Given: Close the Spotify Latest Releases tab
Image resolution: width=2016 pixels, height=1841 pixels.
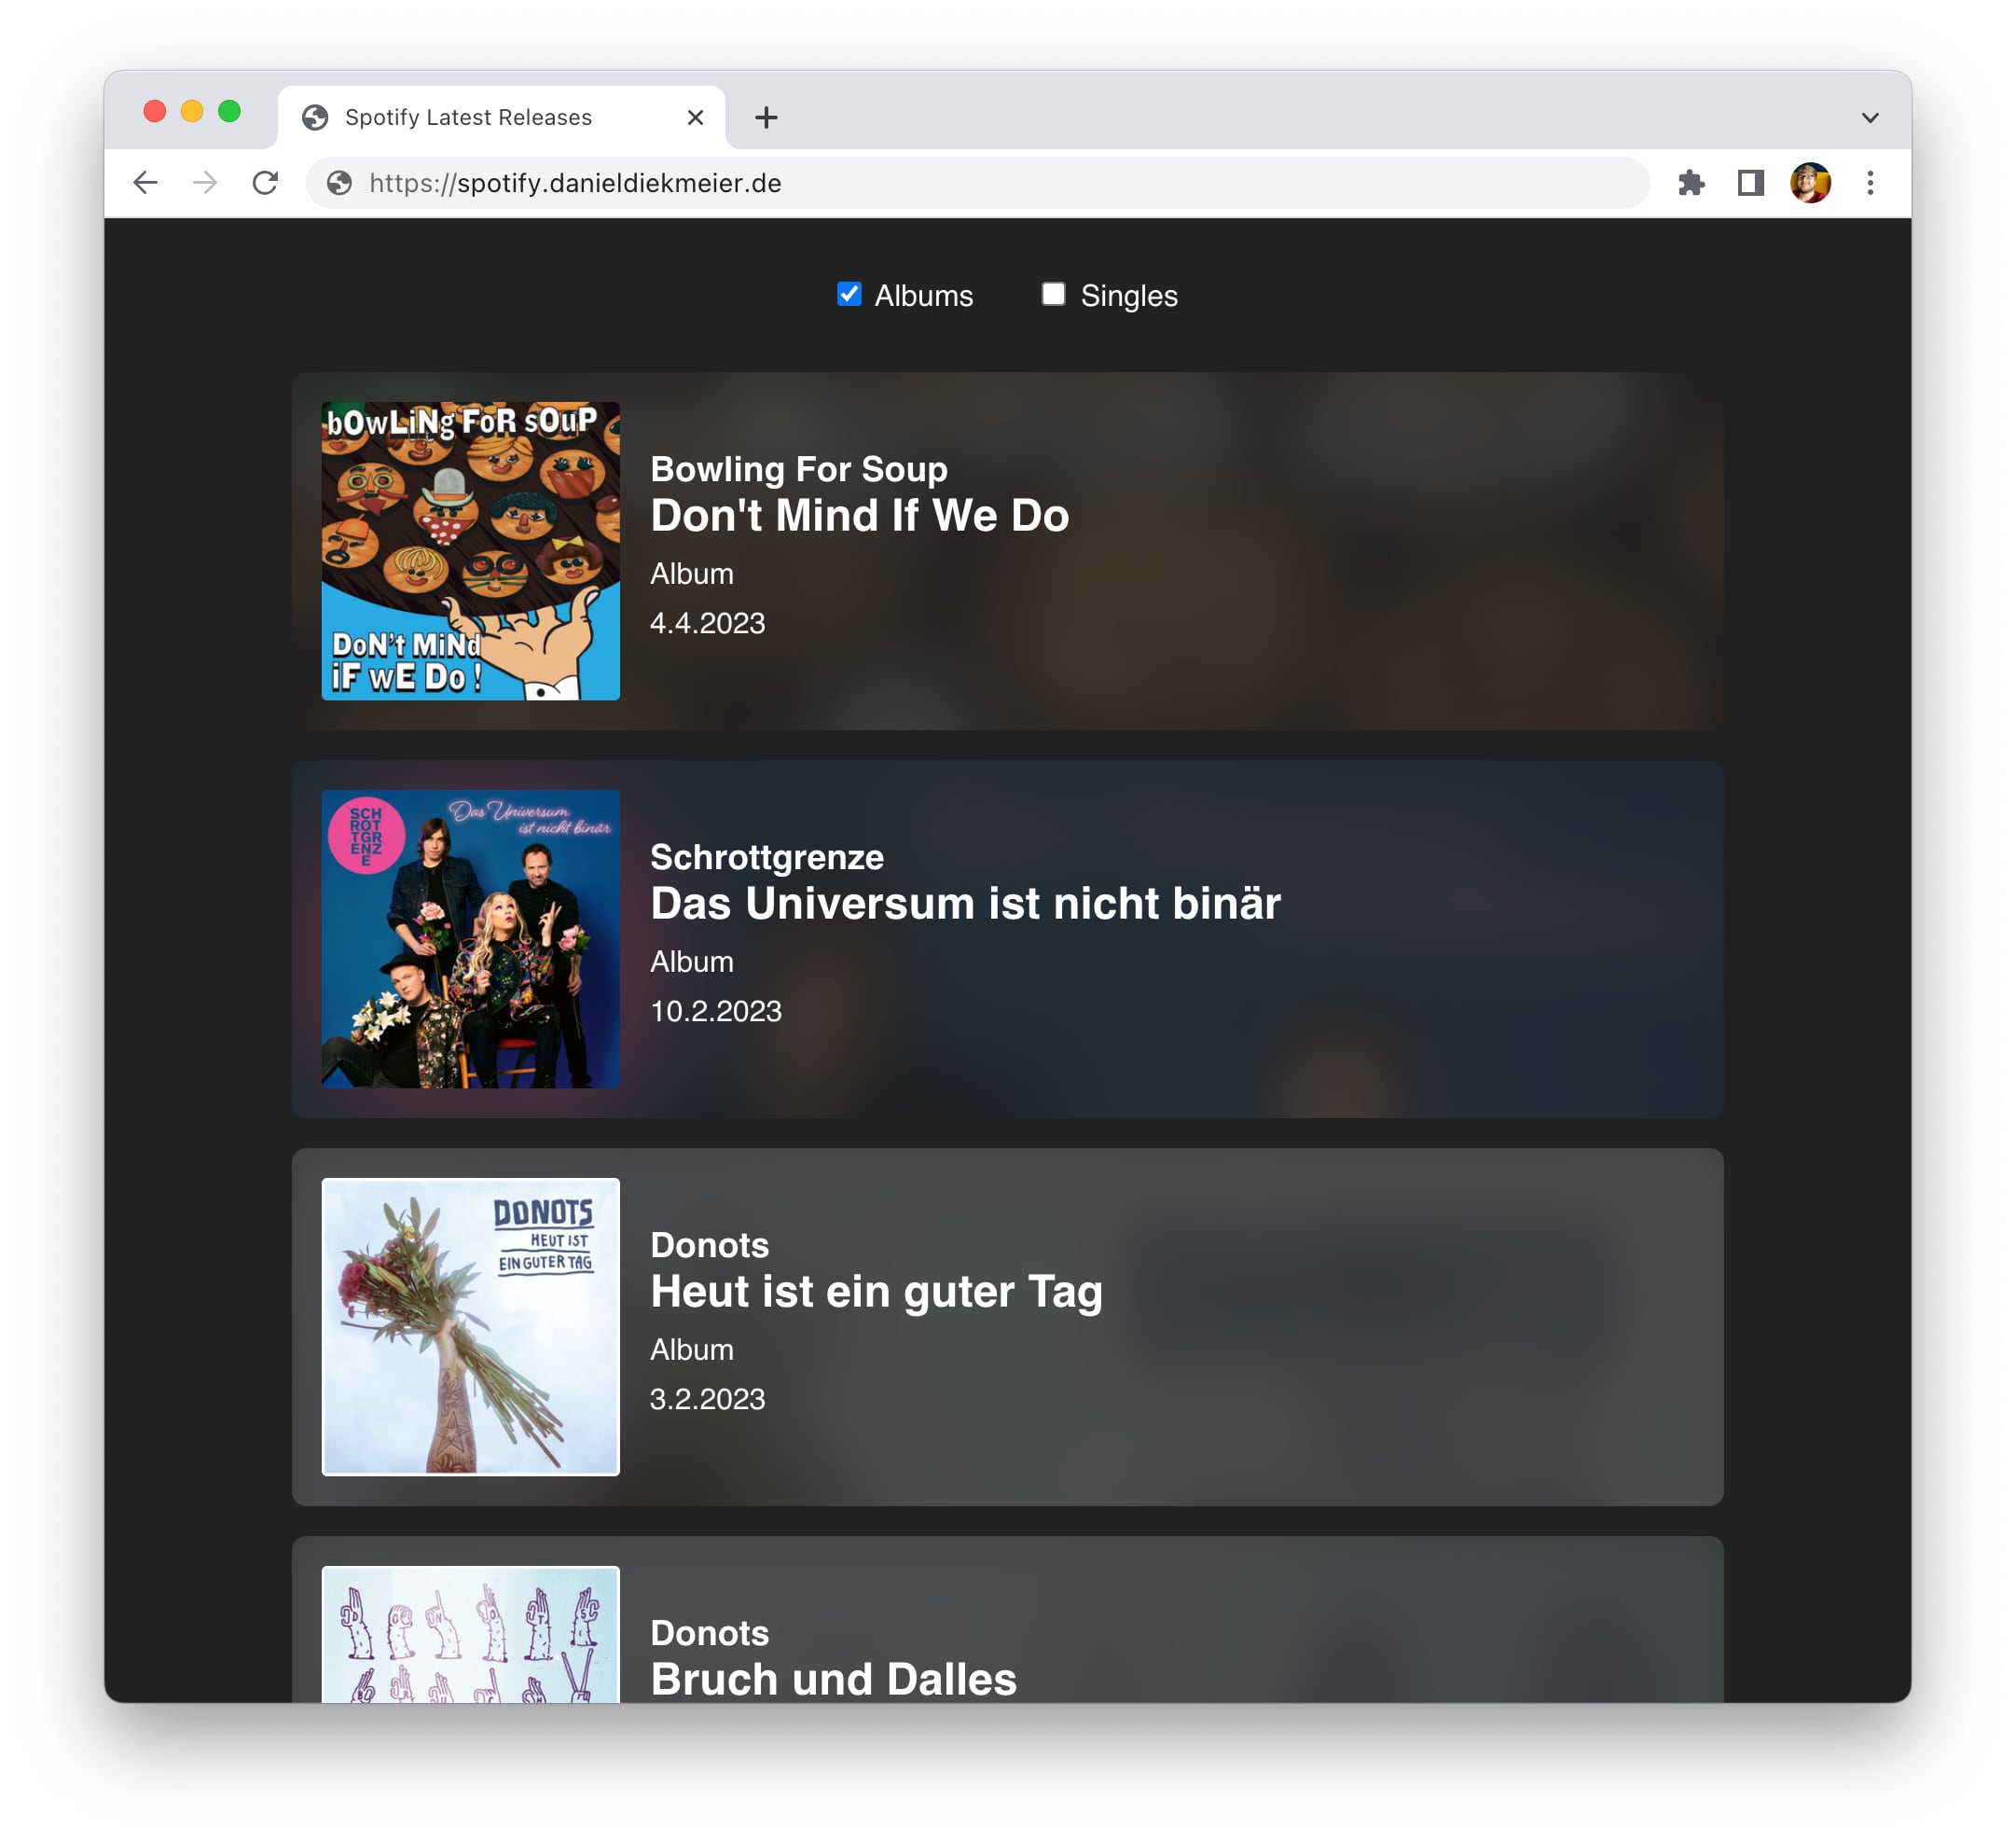Looking at the screenshot, I should pos(696,118).
